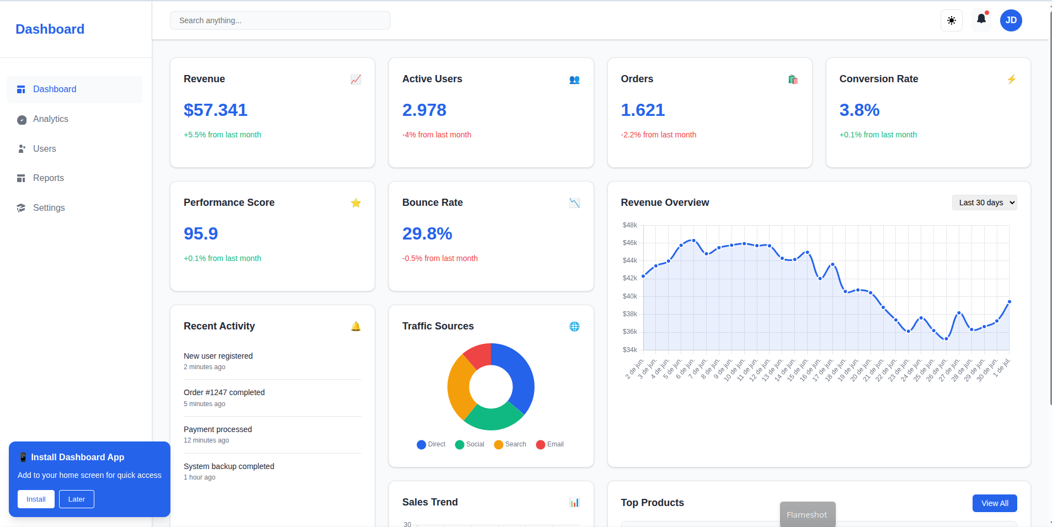
Task: Click the Recent Activity bell icon
Action: coord(356,327)
